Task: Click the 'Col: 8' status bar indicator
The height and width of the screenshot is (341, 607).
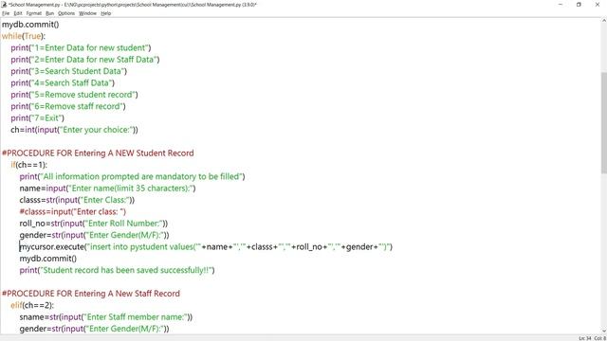Action: 600,338
